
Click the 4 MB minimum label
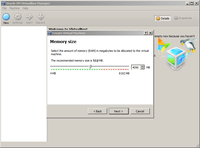53,73
